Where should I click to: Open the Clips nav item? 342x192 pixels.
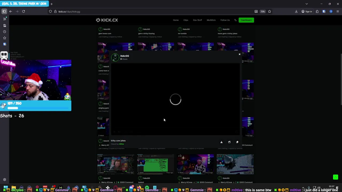[186, 20]
